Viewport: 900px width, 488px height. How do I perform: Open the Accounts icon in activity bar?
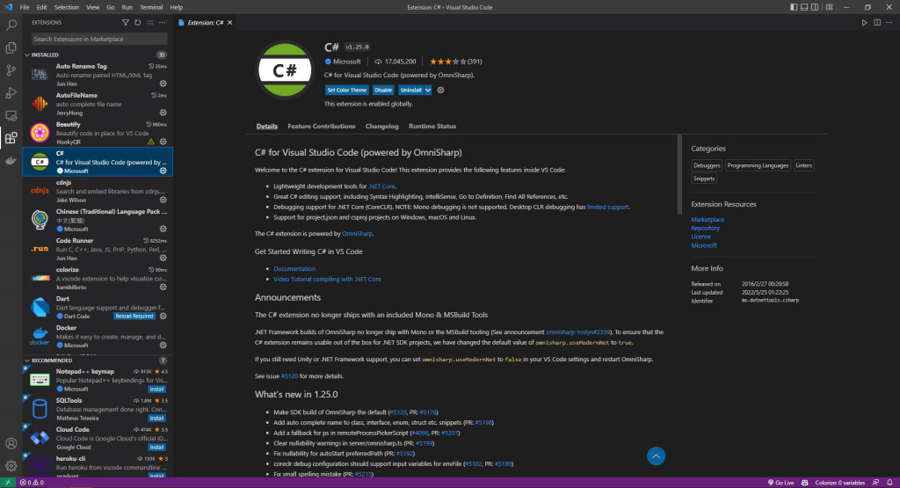point(11,443)
